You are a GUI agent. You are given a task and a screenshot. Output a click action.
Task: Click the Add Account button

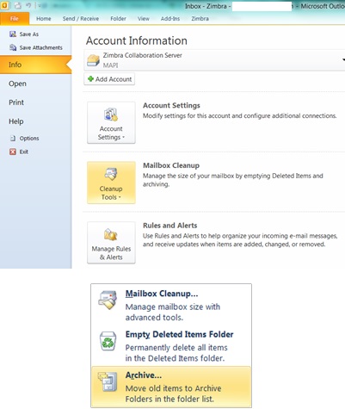109,79
